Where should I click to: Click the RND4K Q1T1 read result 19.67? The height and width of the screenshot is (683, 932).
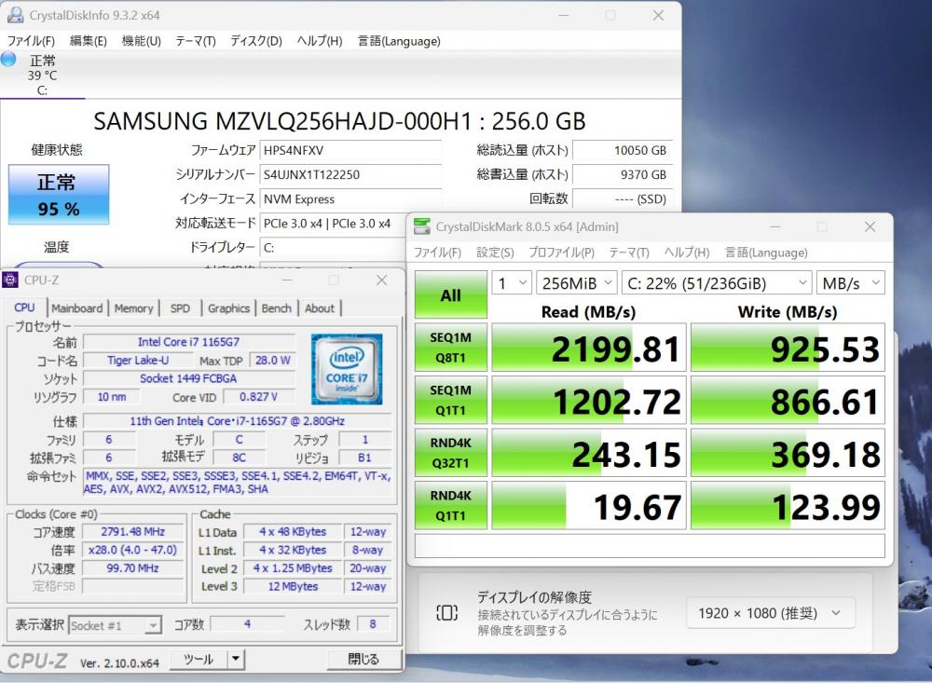(589, 505)
